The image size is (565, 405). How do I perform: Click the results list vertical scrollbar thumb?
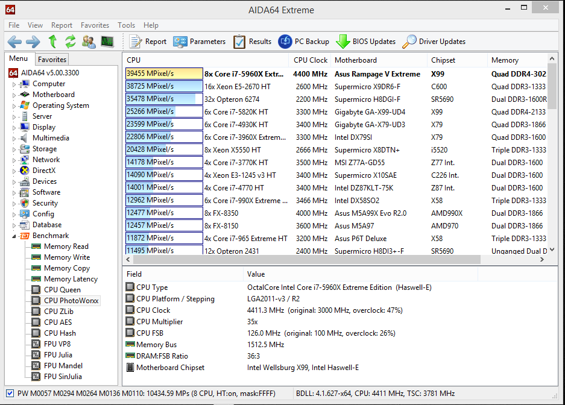coord(552,86)
